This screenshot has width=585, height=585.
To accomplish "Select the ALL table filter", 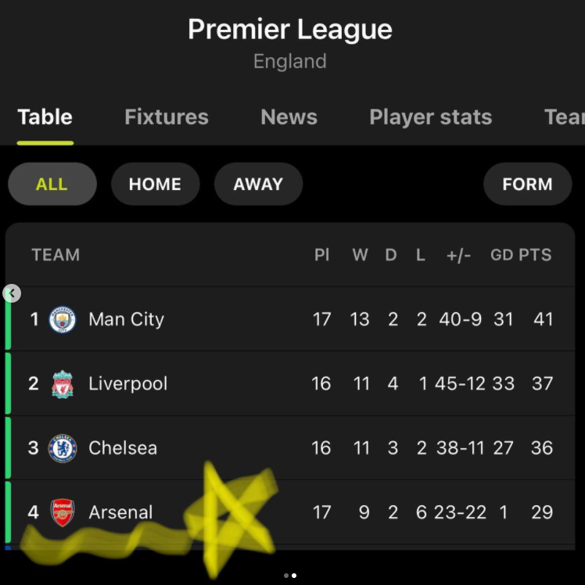I will tap(52, 185).
